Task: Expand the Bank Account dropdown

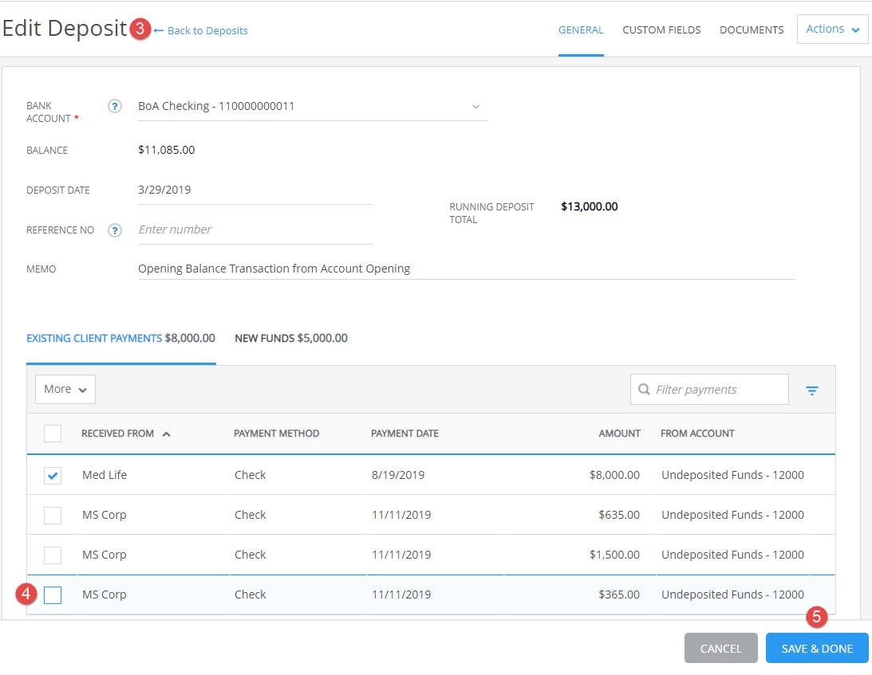Action: [x=475, y=107]
